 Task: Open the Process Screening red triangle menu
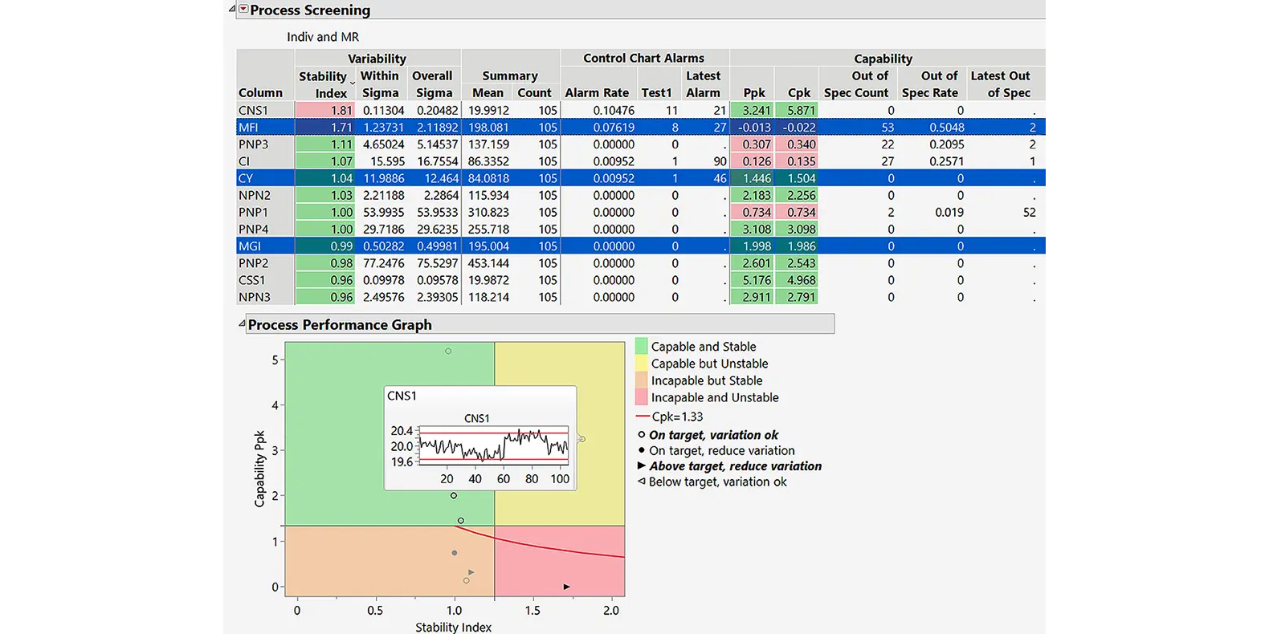click(x=243, y=10)
